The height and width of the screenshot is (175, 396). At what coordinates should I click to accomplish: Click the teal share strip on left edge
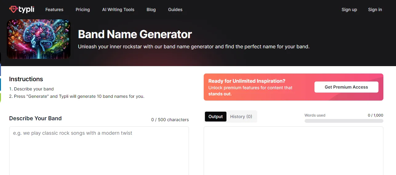1,84
